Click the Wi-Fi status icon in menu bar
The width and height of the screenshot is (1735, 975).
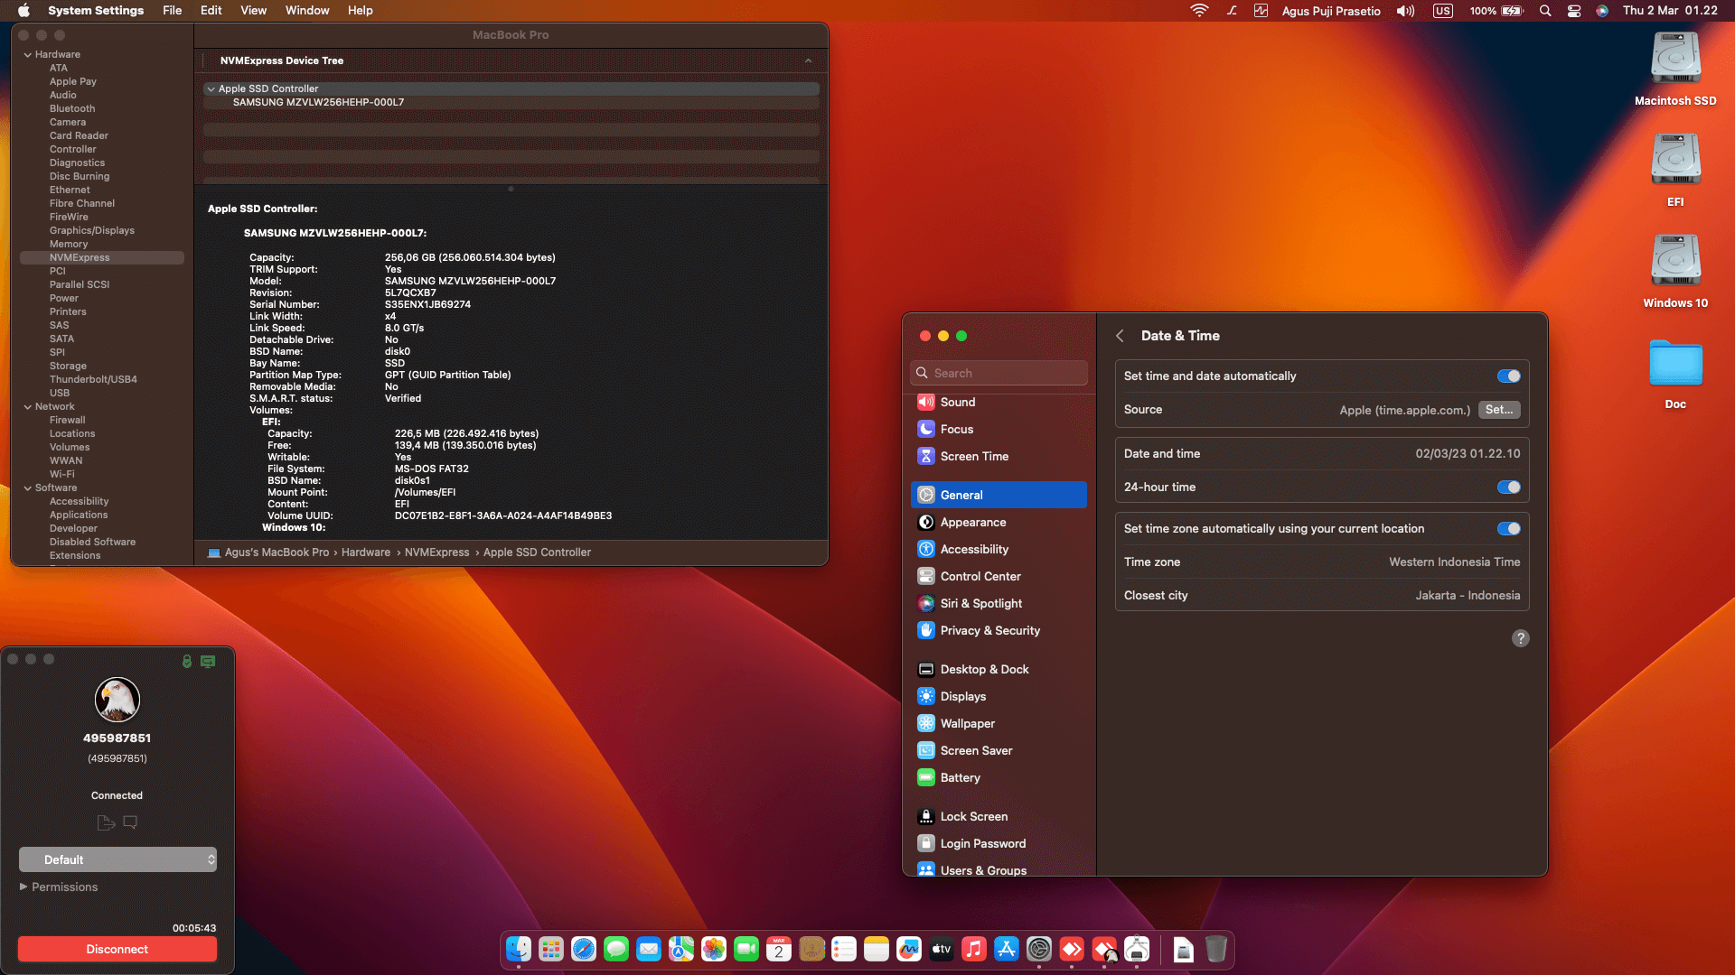tap(1199, 11)
